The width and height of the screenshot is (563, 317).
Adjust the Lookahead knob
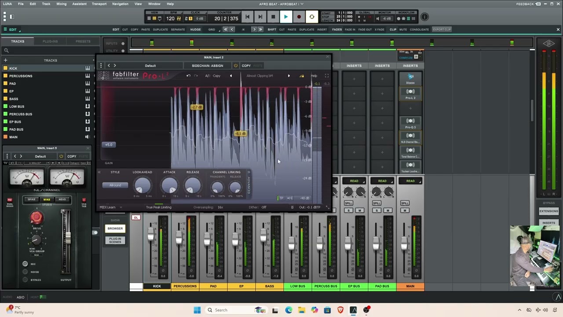coord(142,185)
